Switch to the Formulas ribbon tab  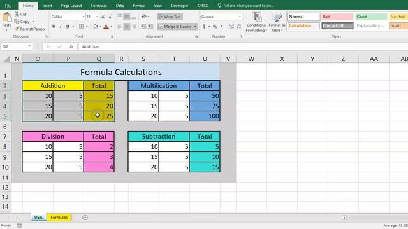(x=99, y=6)
